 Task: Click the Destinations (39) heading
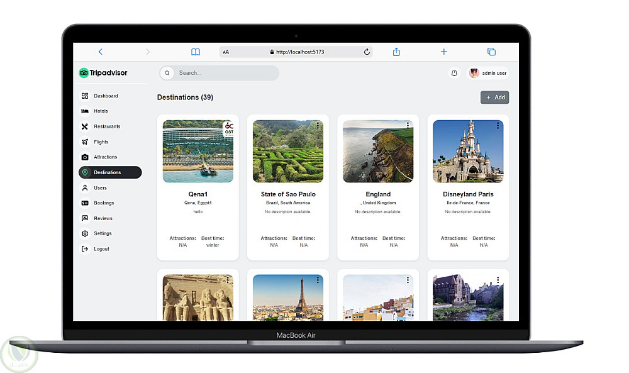[185, 97]
